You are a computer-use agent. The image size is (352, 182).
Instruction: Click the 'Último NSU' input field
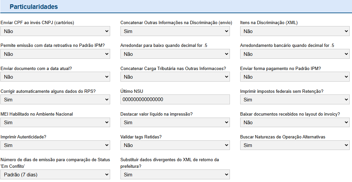point(175,100)
